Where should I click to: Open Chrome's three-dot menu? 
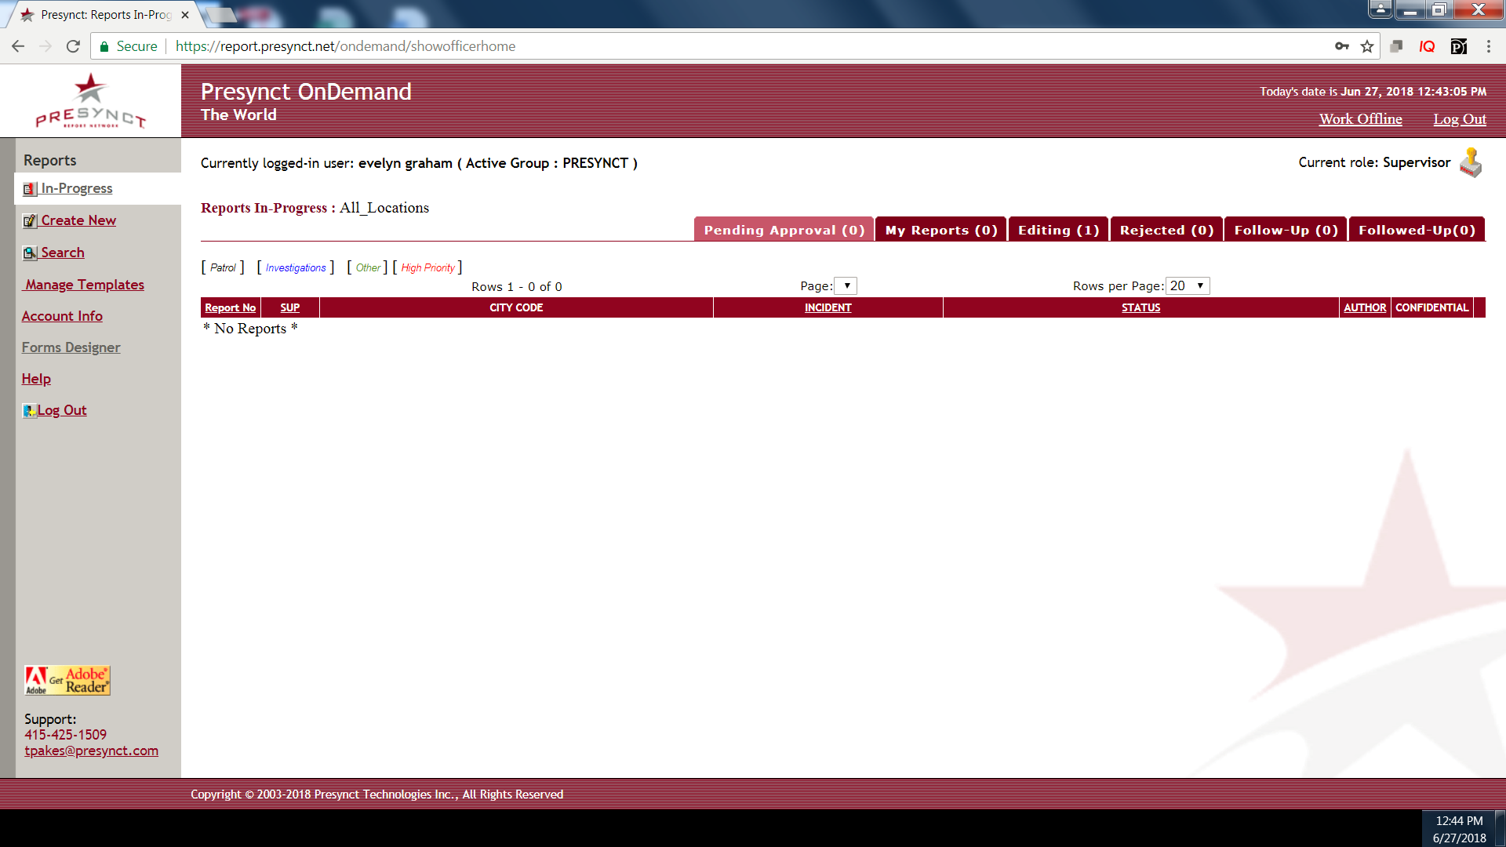point(1488,46)
